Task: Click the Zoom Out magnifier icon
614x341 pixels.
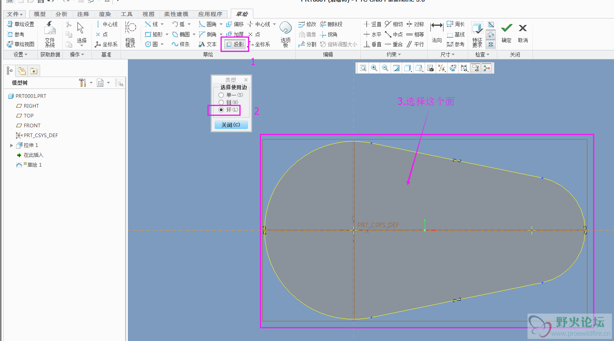Action: (x=385, y=68)
